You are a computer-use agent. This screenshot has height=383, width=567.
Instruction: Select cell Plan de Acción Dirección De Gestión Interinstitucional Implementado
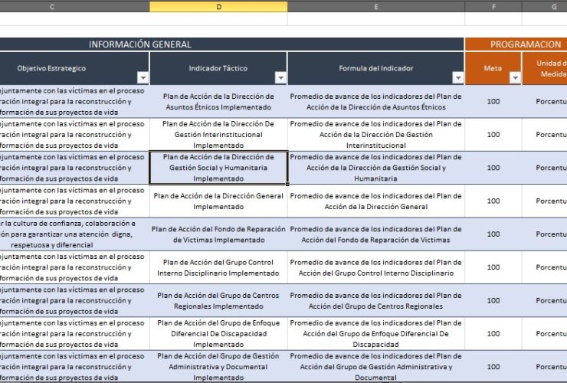coord(218,135)
